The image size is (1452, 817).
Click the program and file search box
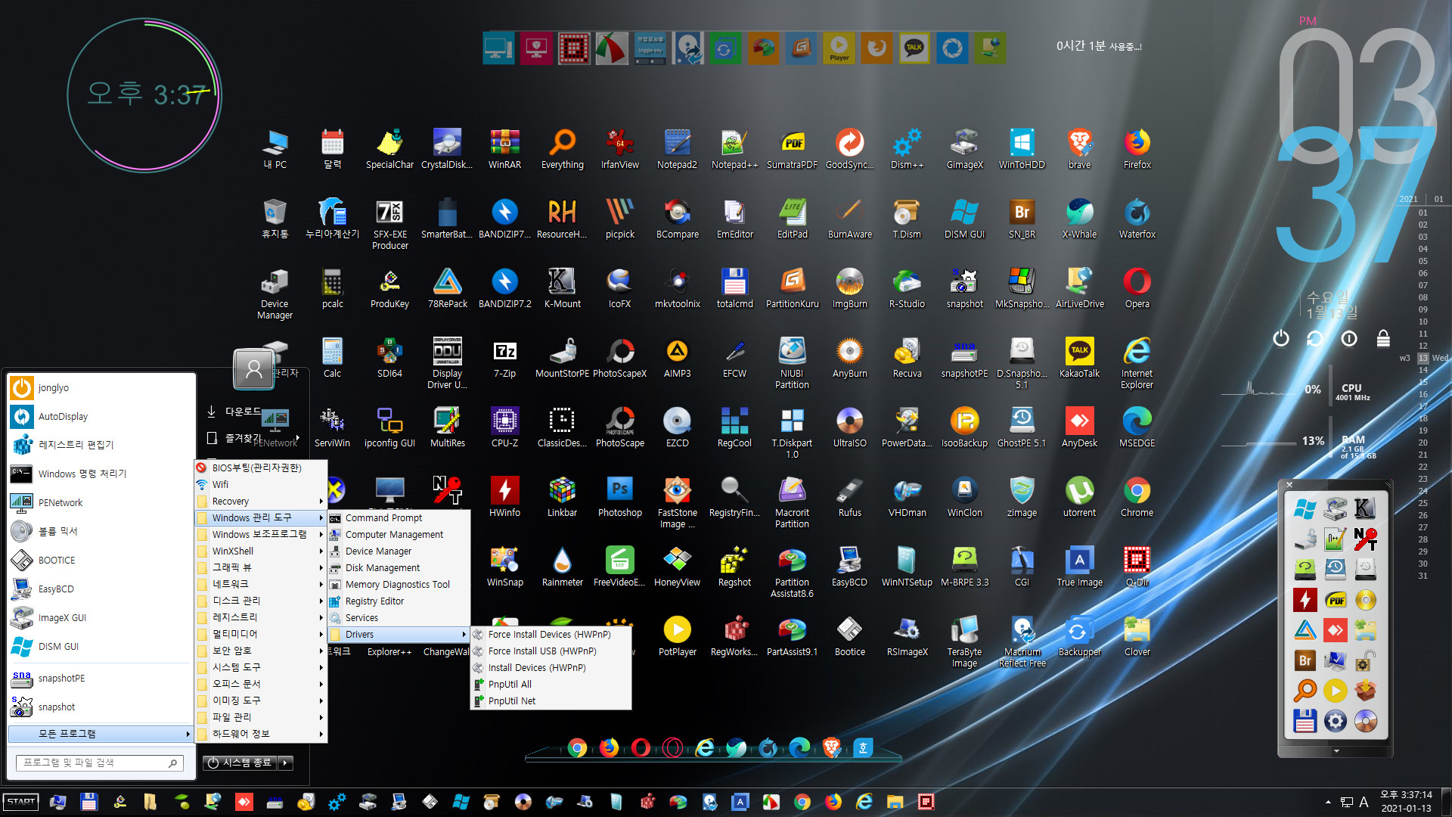coord(100,763)
